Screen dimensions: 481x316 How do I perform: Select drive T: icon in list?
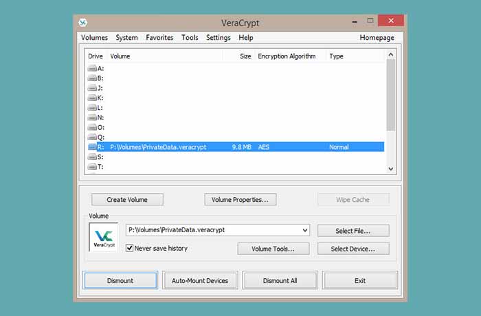pyautogui.click(x=92, y=166)
